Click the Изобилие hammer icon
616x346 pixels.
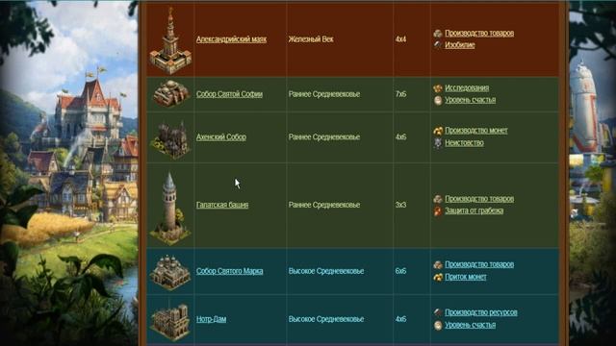(x=438, y=45)
